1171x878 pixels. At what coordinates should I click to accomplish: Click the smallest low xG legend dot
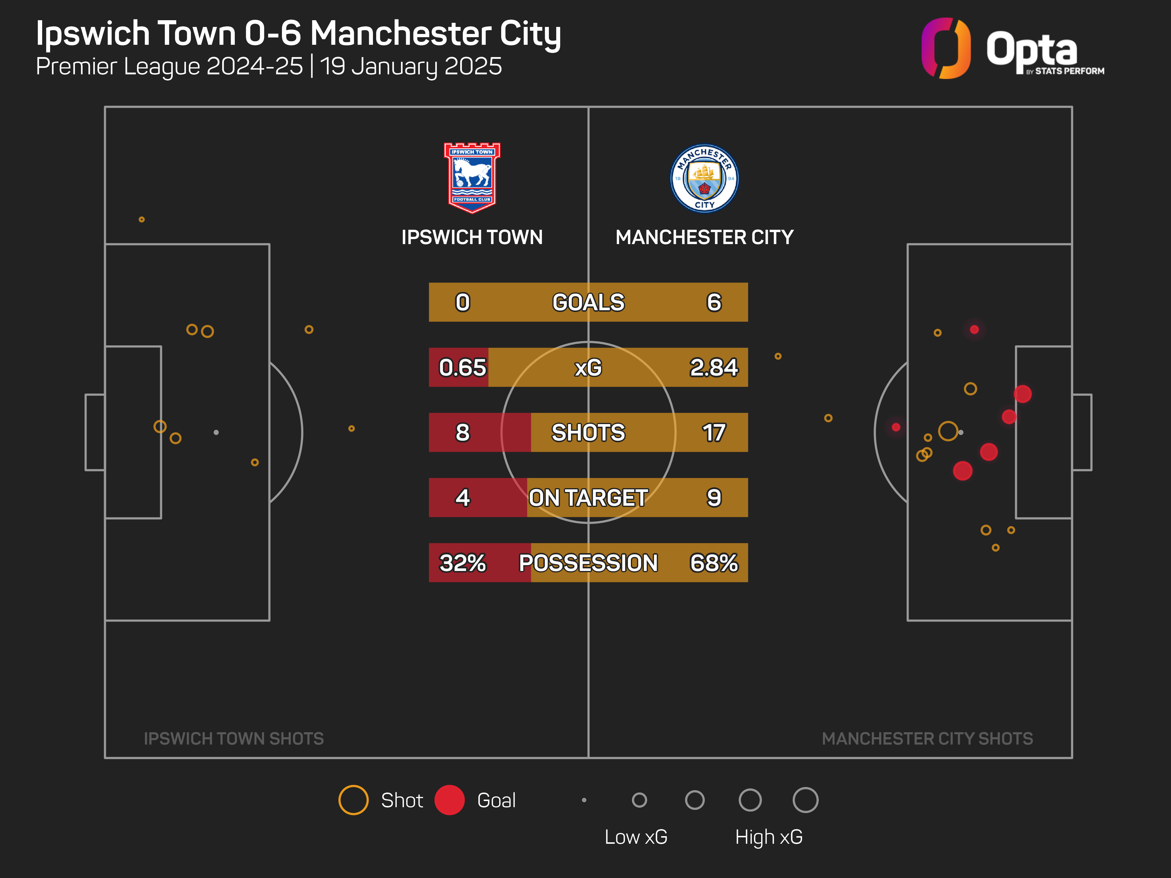[x=584, y=800]
